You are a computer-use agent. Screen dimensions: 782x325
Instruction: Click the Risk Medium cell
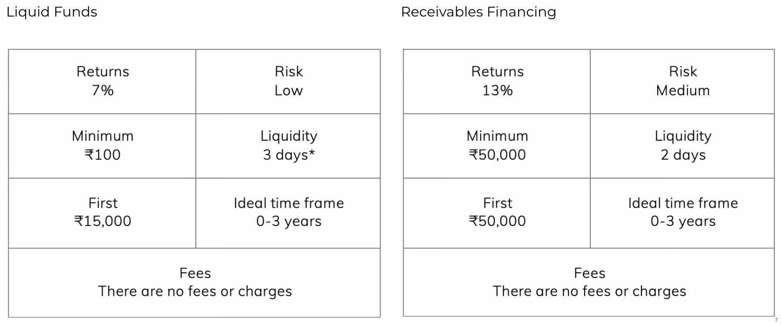coord(682,82)
